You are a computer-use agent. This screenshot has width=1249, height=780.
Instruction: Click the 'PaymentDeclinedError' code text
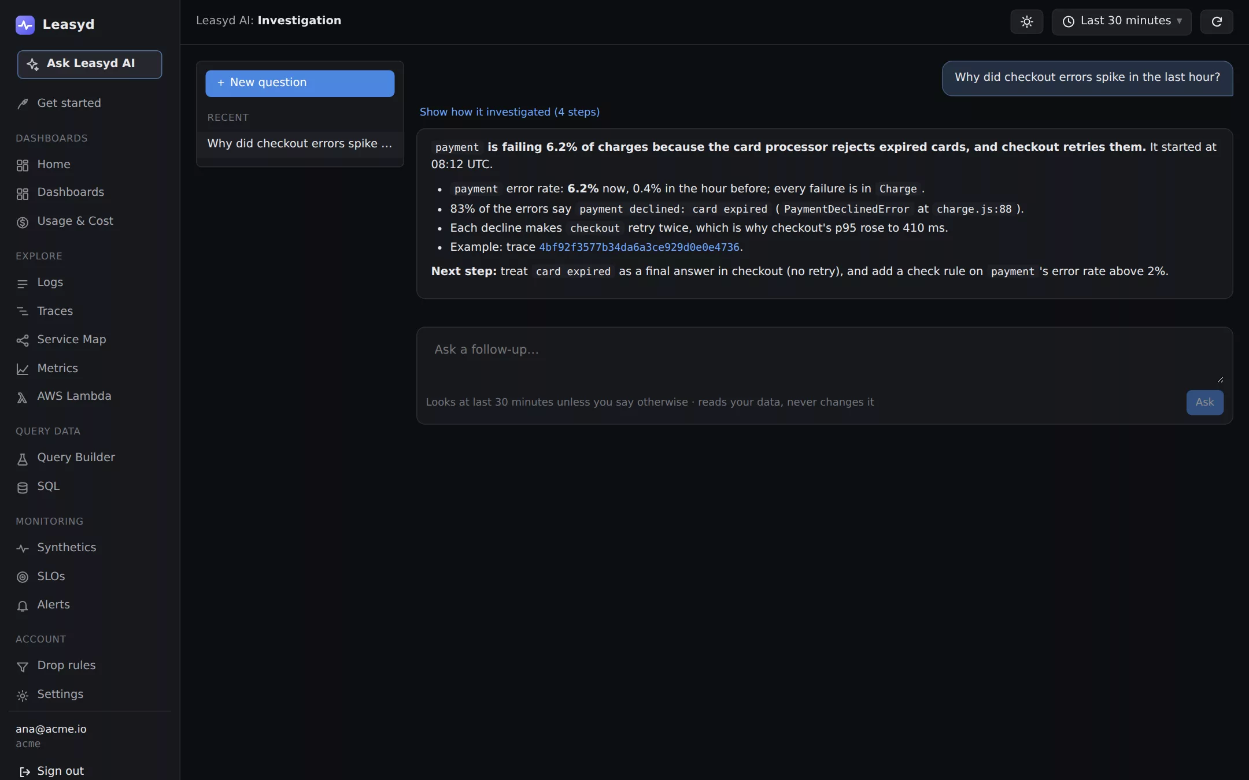(846, 209)
